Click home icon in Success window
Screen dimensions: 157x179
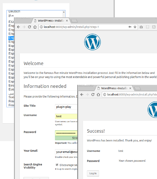tap(98, 95)
